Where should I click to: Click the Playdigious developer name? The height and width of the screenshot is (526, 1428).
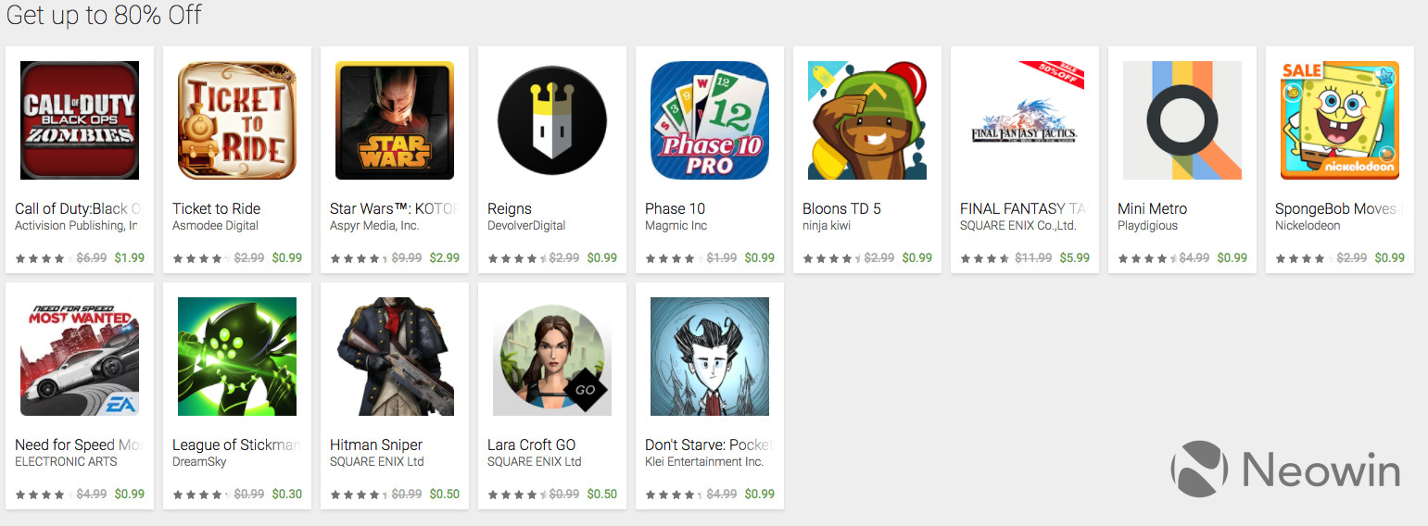coord(1147,226)
